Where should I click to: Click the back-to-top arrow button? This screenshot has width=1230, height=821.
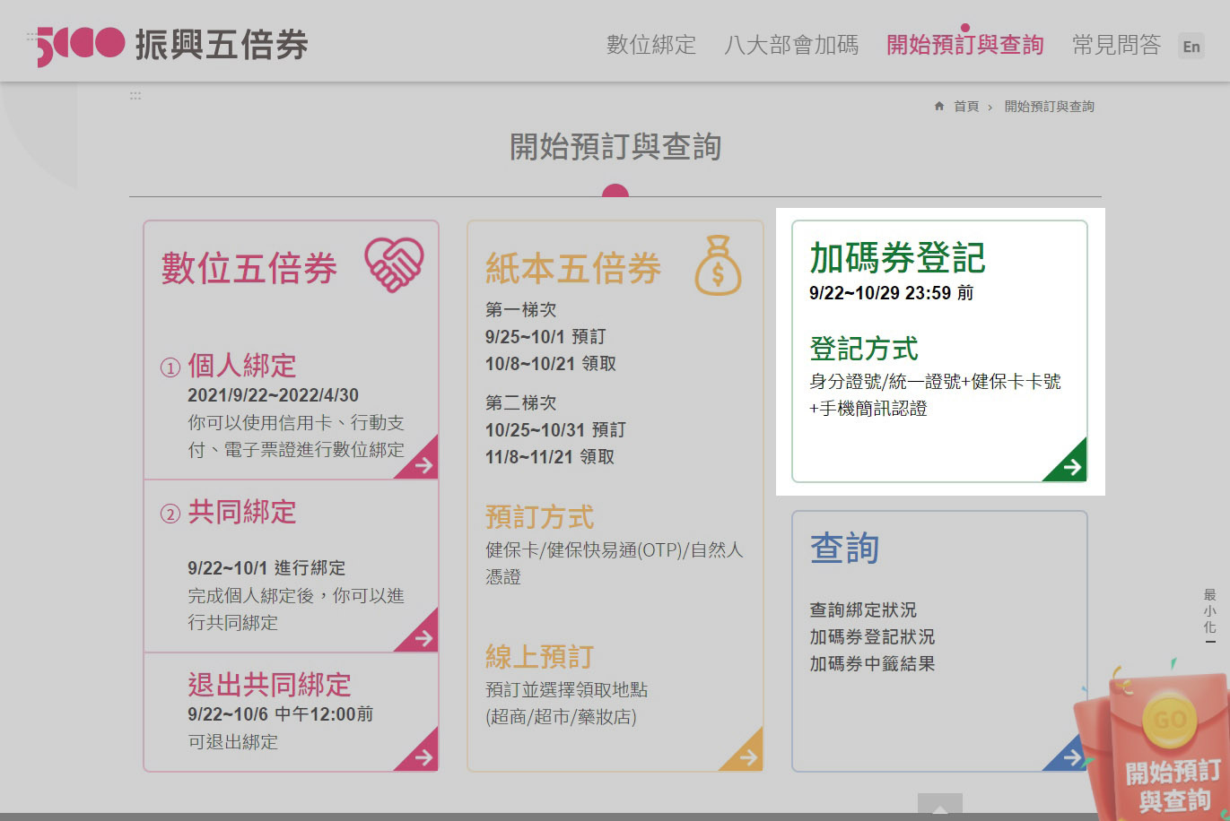pos(939,805)
